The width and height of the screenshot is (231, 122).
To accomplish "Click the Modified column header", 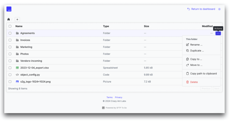I will 207,26.
